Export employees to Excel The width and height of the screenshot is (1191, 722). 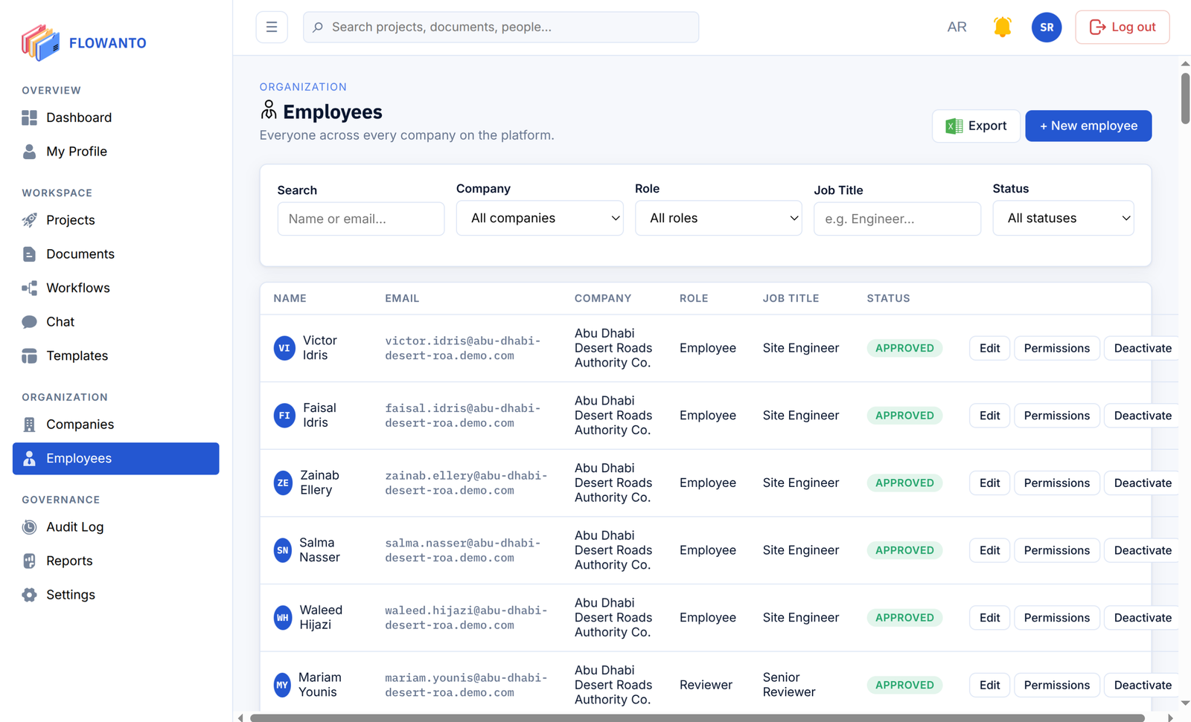(976, 126)
